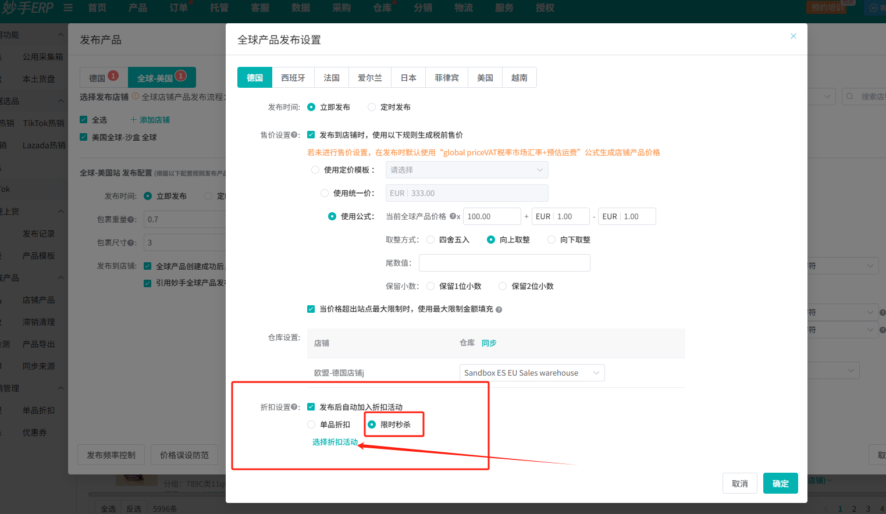Click the 尾数值 input field
The width and height of the screenshot is (886, 514).
[x=504, y=263]
